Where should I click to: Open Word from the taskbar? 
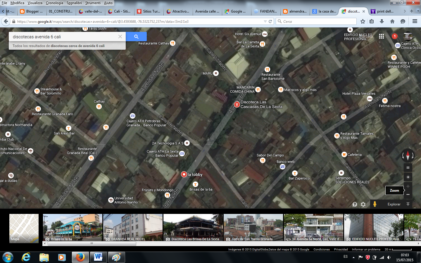pyautogui.click(x=99, y=257)
